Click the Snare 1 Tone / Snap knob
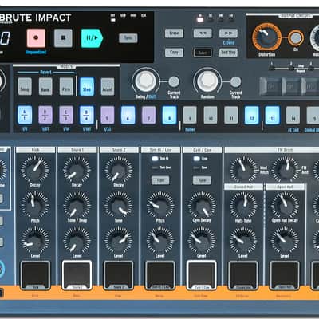Viewport: 319px width, 319px height. pos(77,205)
